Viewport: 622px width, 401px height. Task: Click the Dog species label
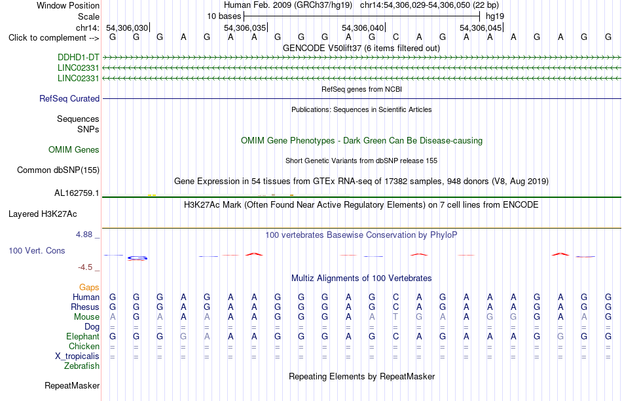click(92, 327)
